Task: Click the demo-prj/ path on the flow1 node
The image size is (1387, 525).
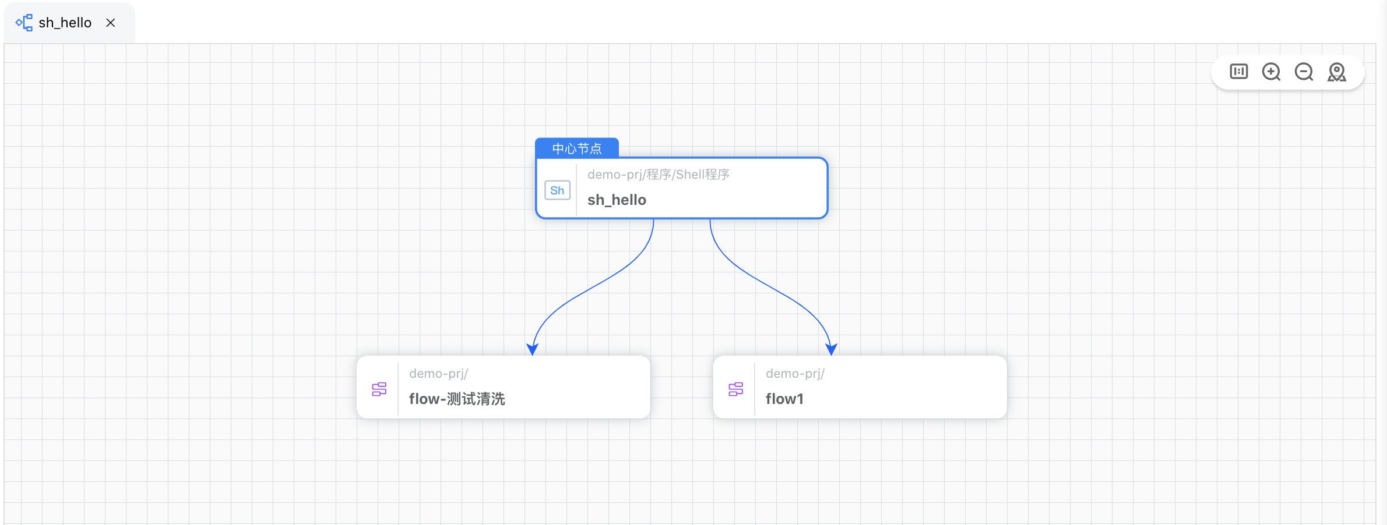Action: pyautogui.click(x=795, y=373)
